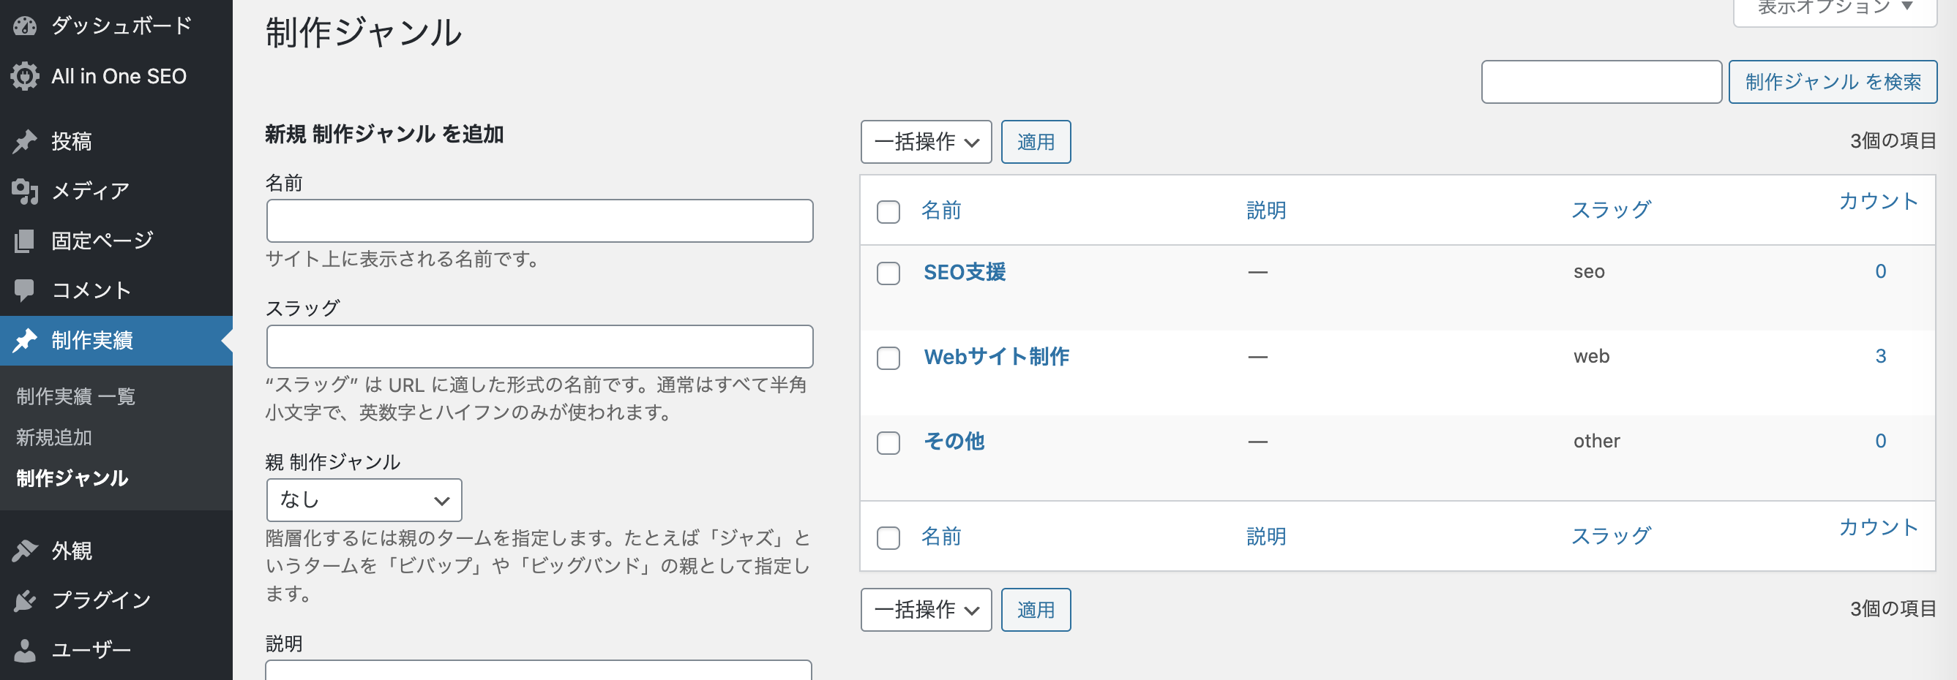1957x680 pixels.
Task: Open the Webサイト制作 term link
Action: (996, 357)
